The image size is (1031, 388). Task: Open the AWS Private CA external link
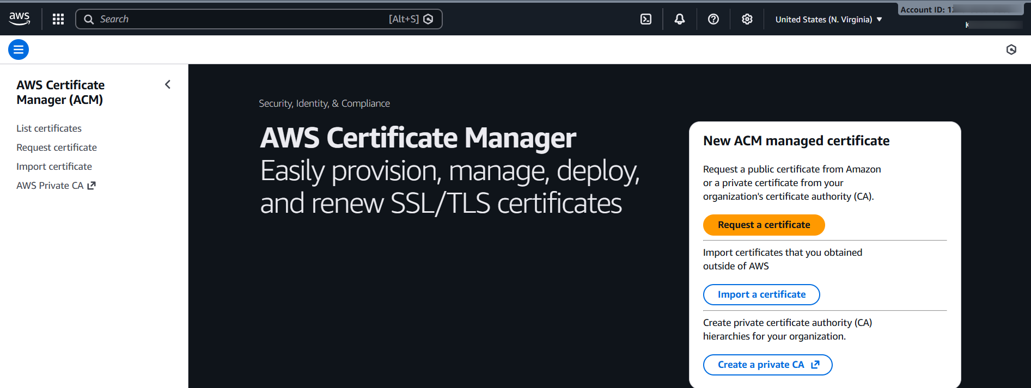56,186
